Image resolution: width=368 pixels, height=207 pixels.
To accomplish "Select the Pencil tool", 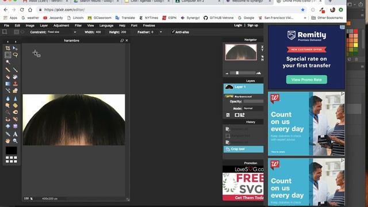I will (x=7, y=70).
